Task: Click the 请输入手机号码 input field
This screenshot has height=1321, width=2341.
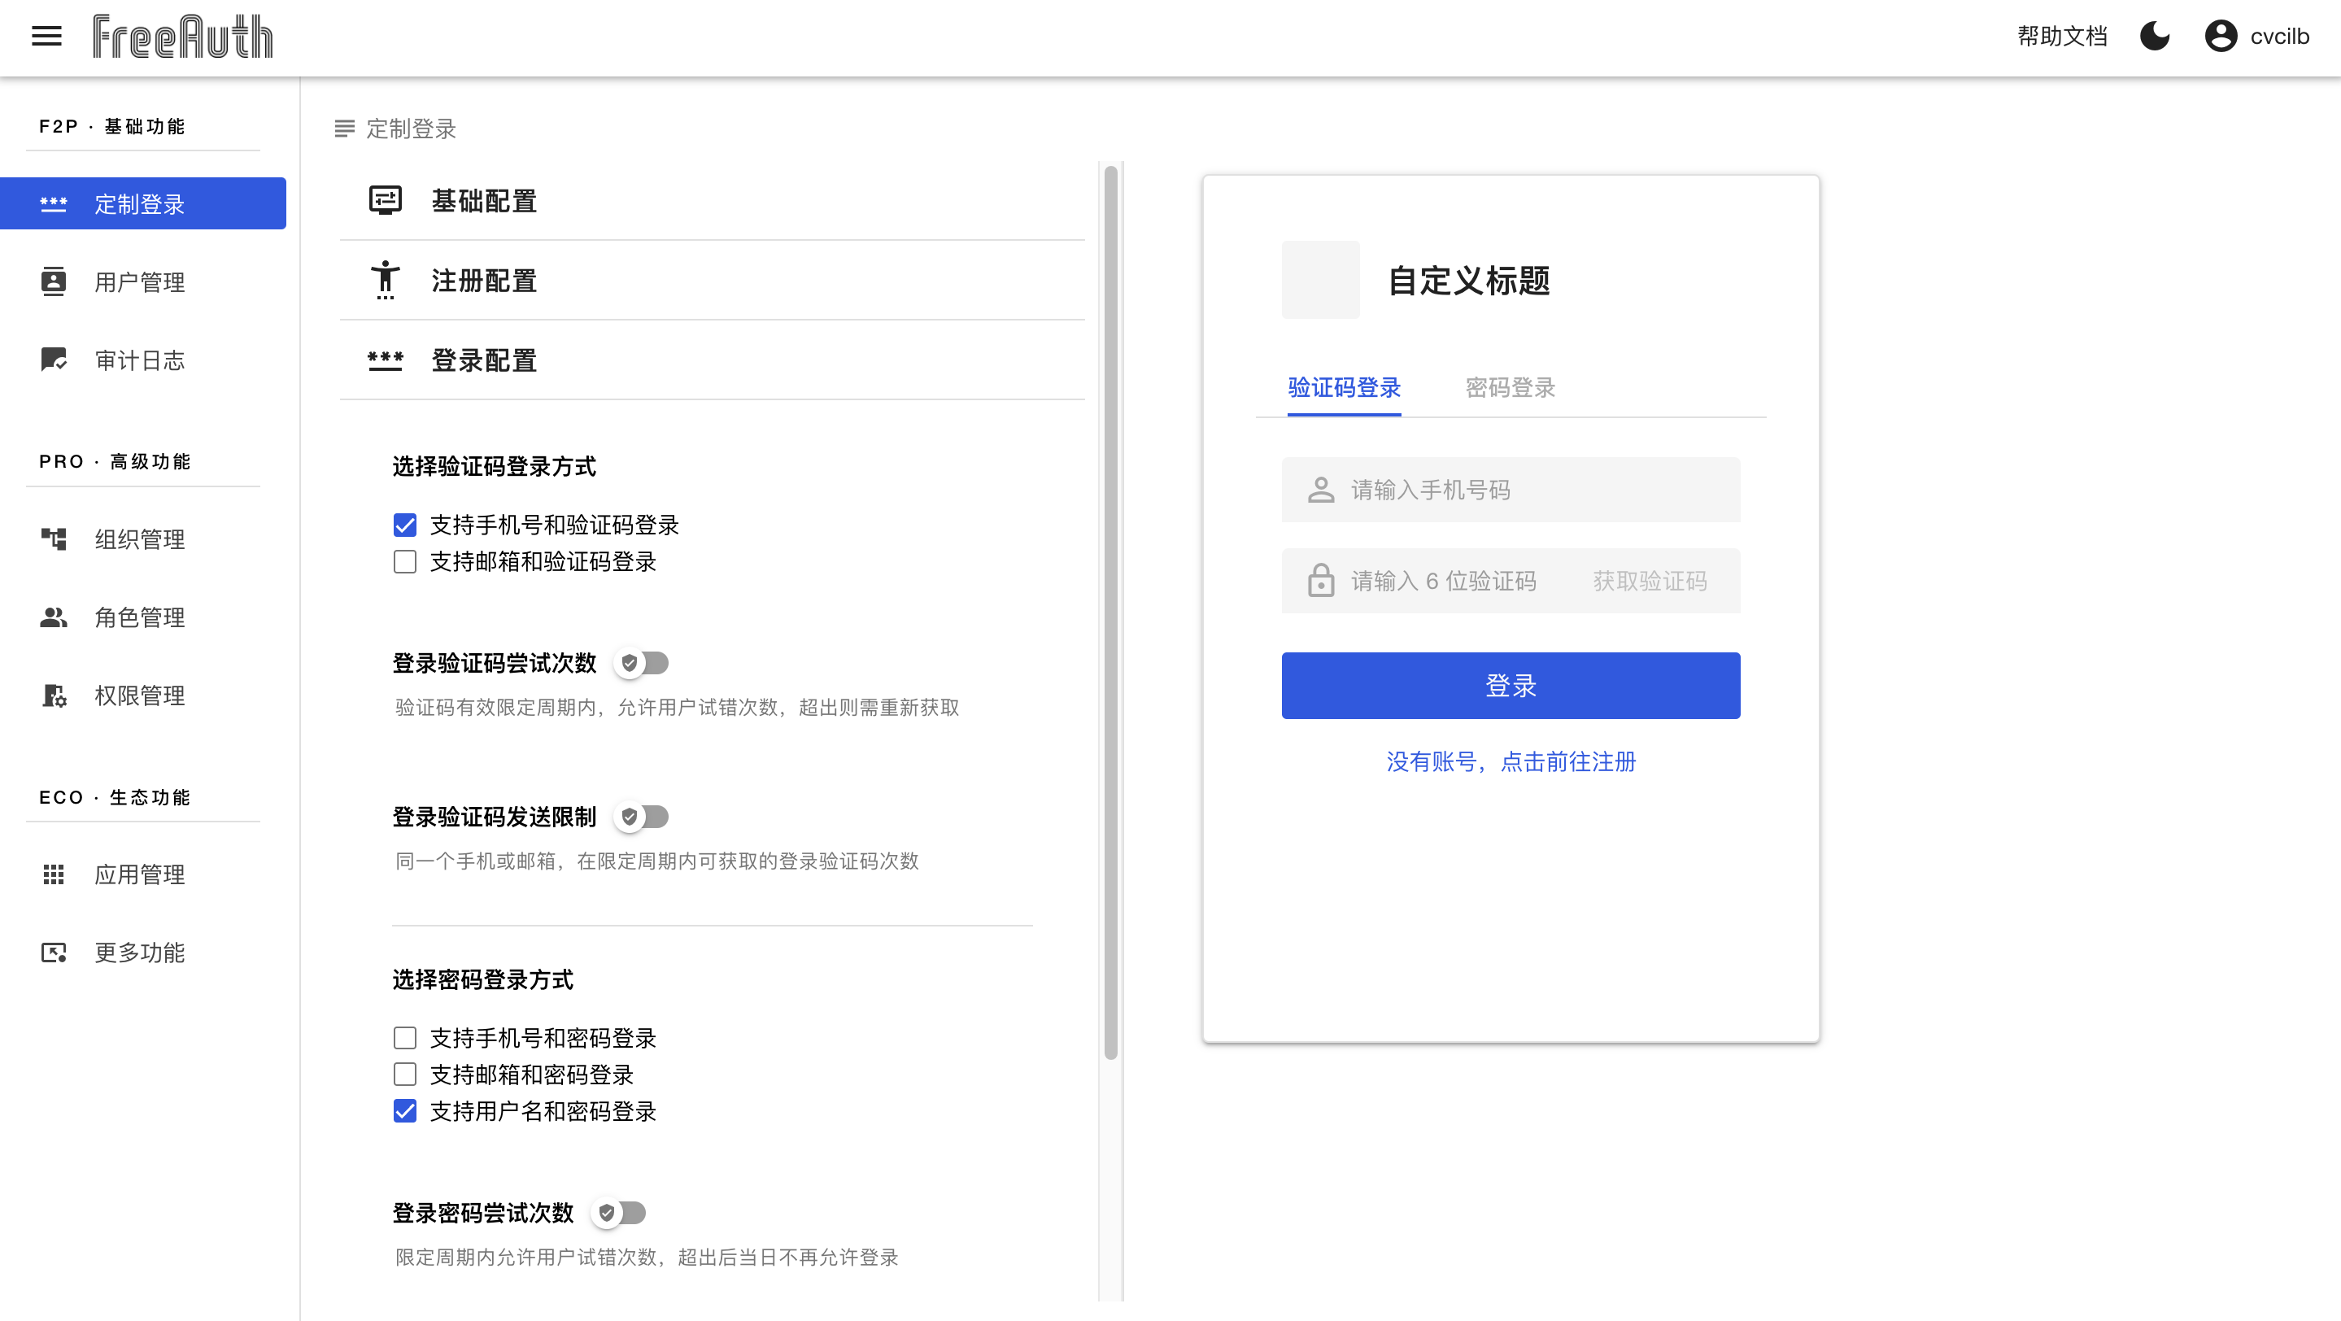Action: pos(1511,490)
